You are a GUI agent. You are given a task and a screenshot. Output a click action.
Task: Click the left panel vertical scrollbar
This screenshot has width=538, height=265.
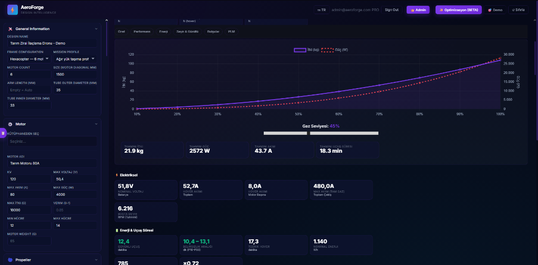pos(106,39)
